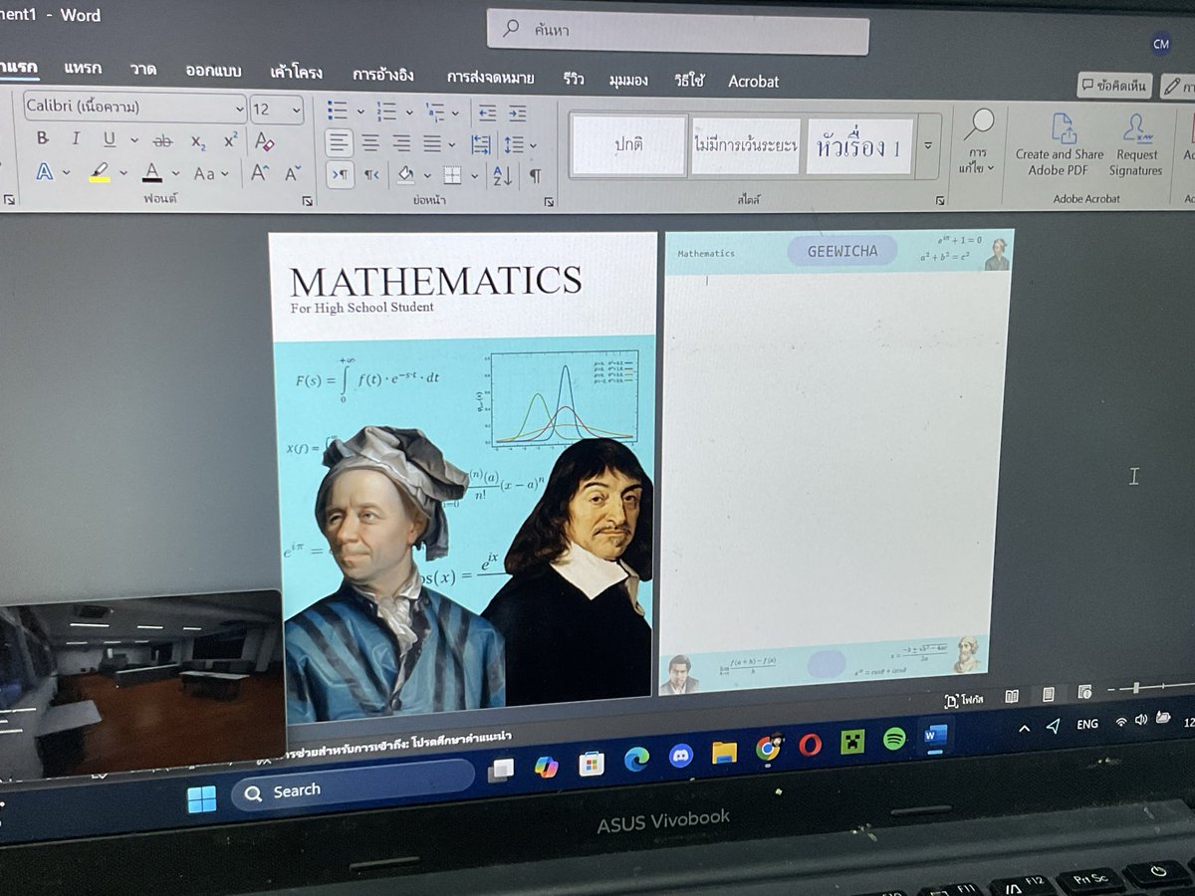Open the Font dialog launcher
The height and width of the screenshot is (896, 1195).
308,200
